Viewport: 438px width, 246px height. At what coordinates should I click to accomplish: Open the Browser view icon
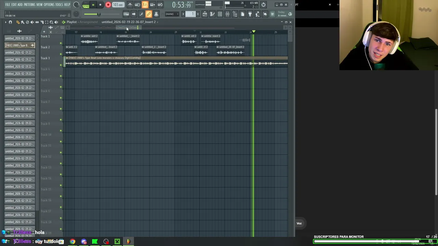(x=235, y=14)
